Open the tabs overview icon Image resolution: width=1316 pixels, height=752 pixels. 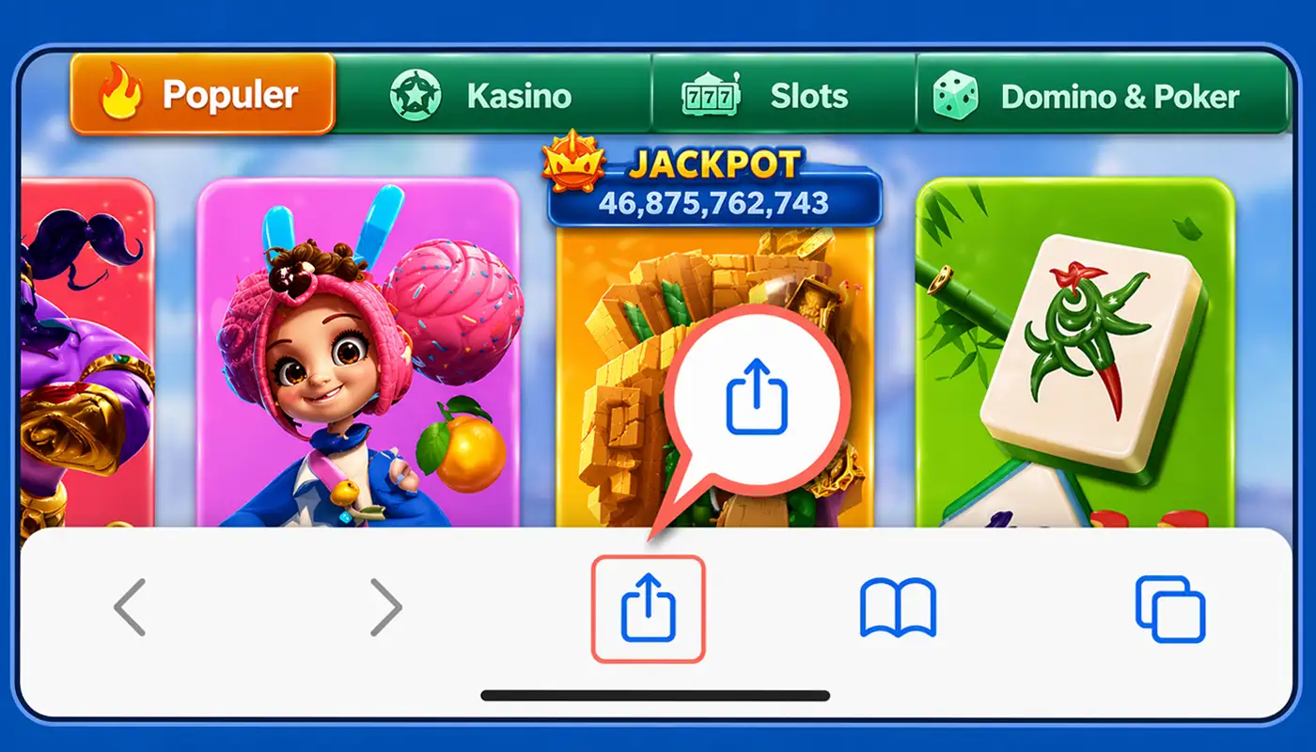tap(1170, 609)
